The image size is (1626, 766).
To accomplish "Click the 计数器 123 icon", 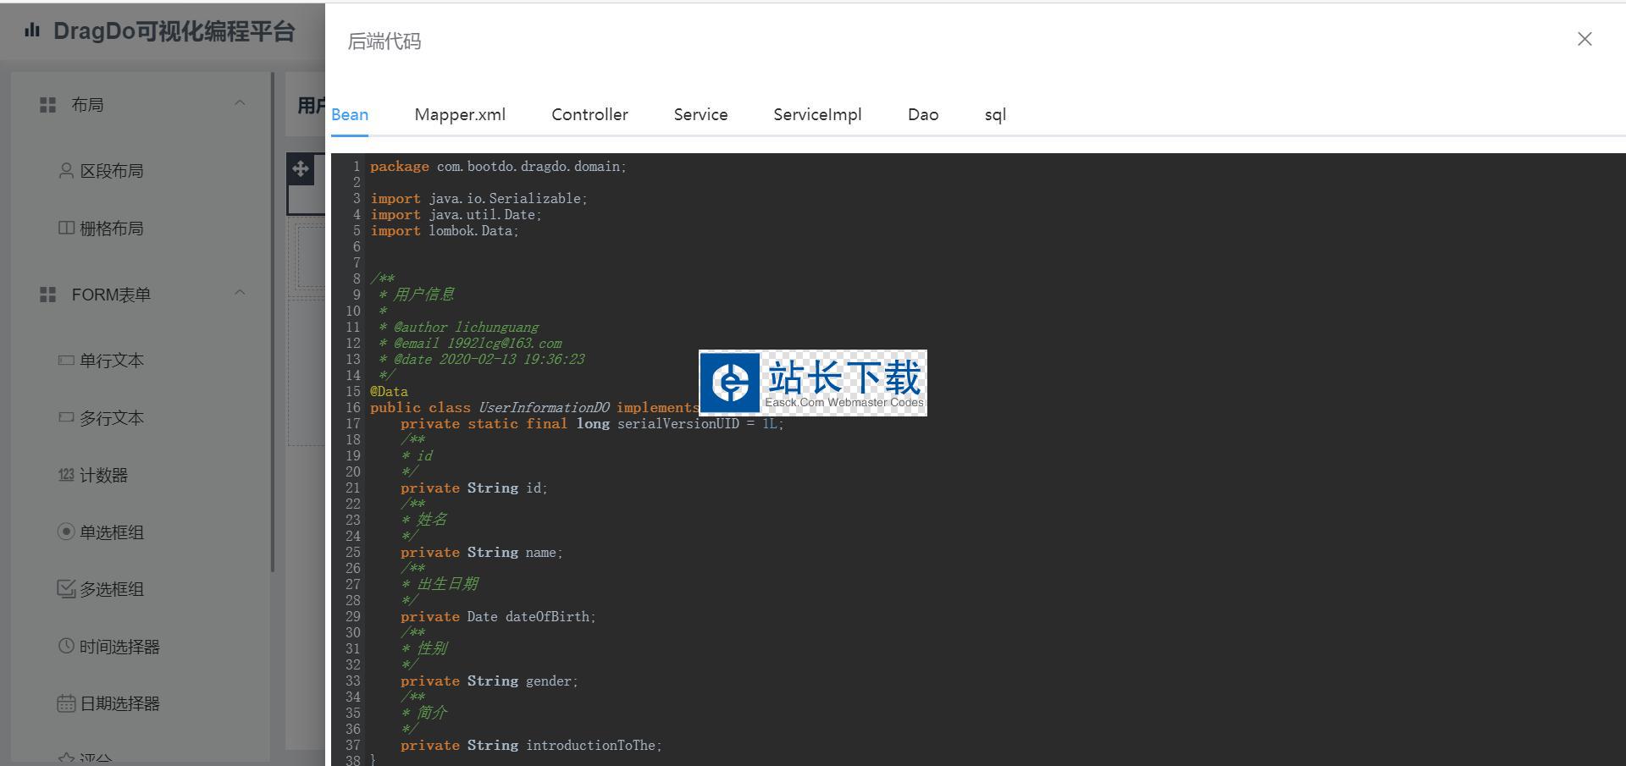I will pos(66,475).
